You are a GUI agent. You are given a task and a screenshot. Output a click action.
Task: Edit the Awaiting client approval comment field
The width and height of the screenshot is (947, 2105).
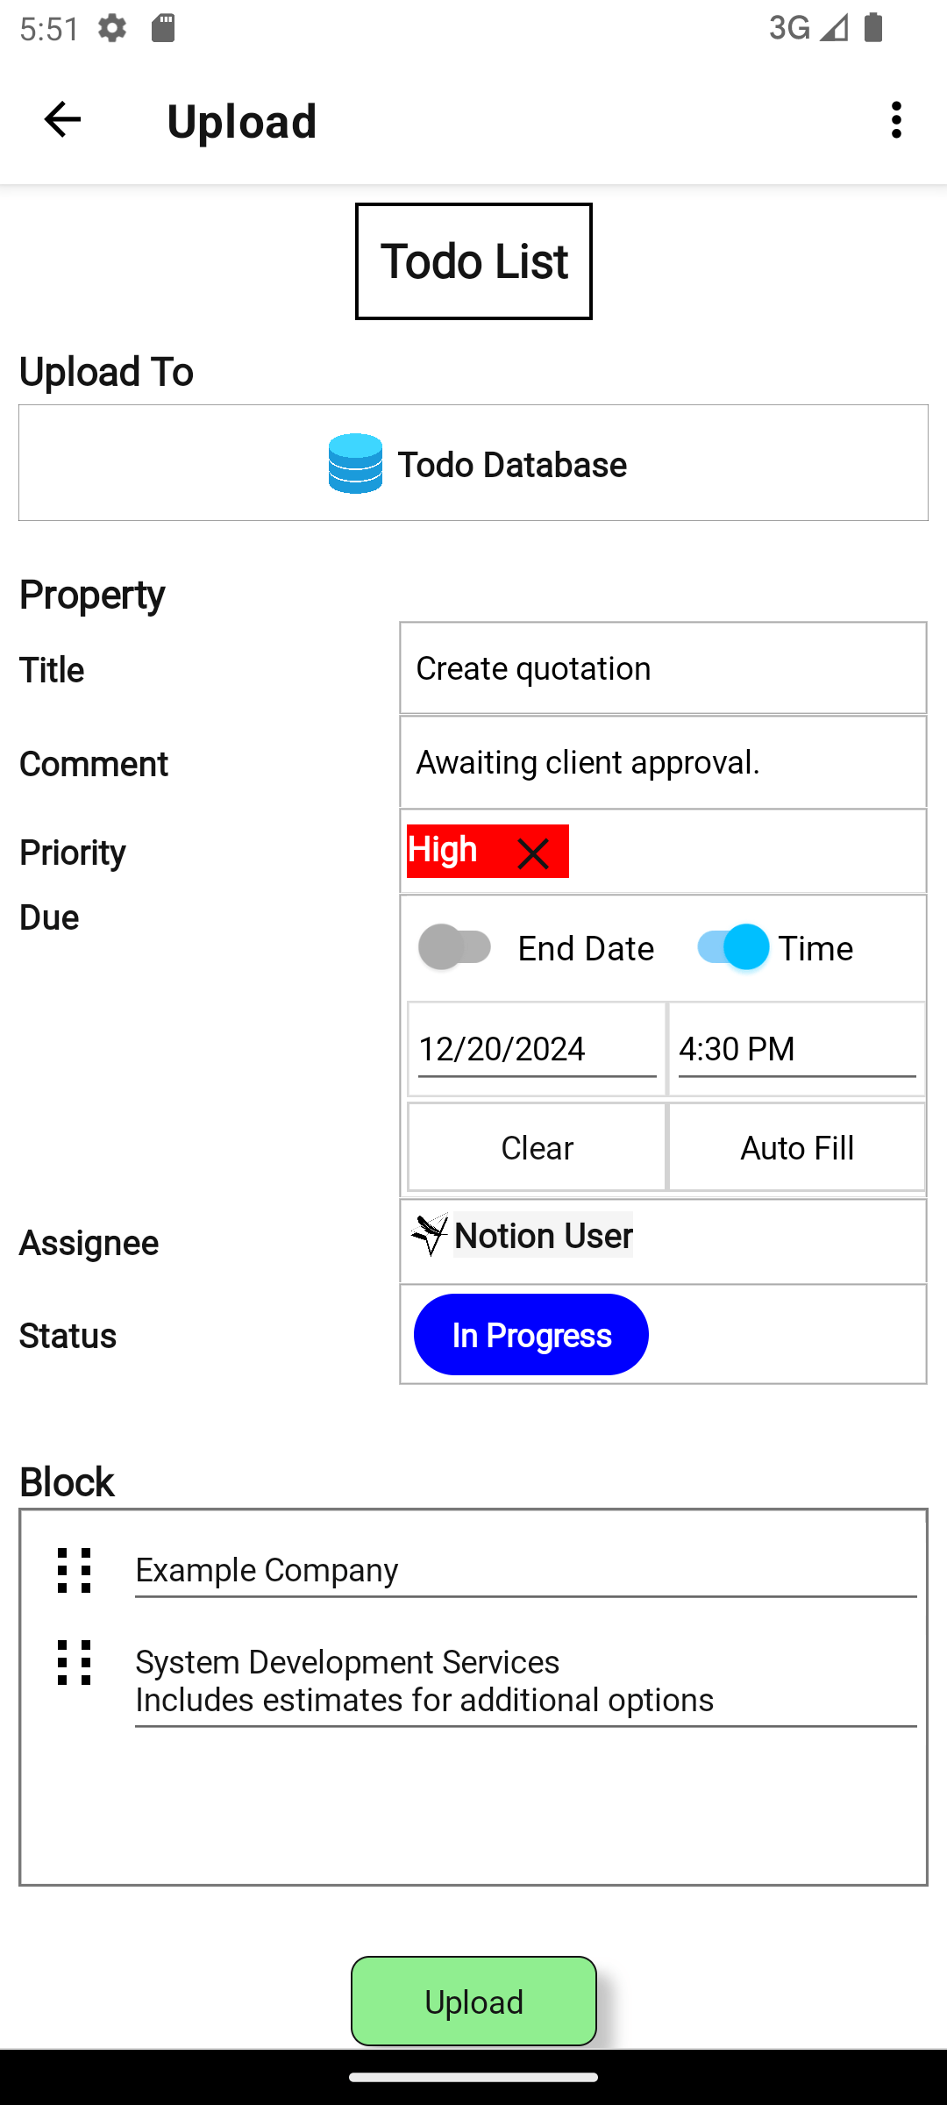tap(663, 762)
